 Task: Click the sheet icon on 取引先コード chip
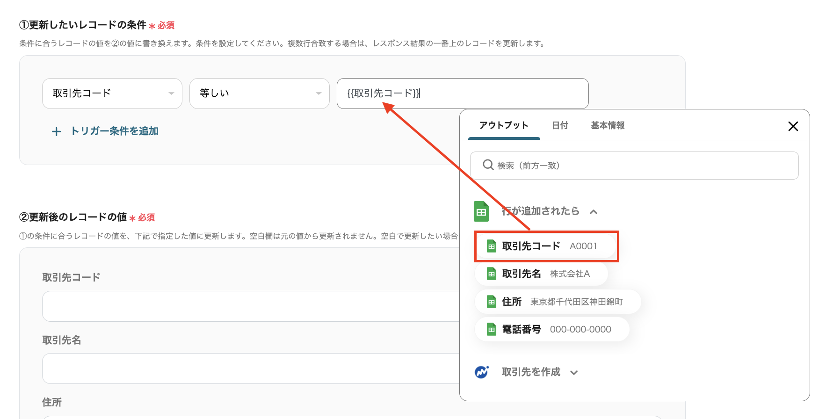pyautogui.click(x=491, y=246)
